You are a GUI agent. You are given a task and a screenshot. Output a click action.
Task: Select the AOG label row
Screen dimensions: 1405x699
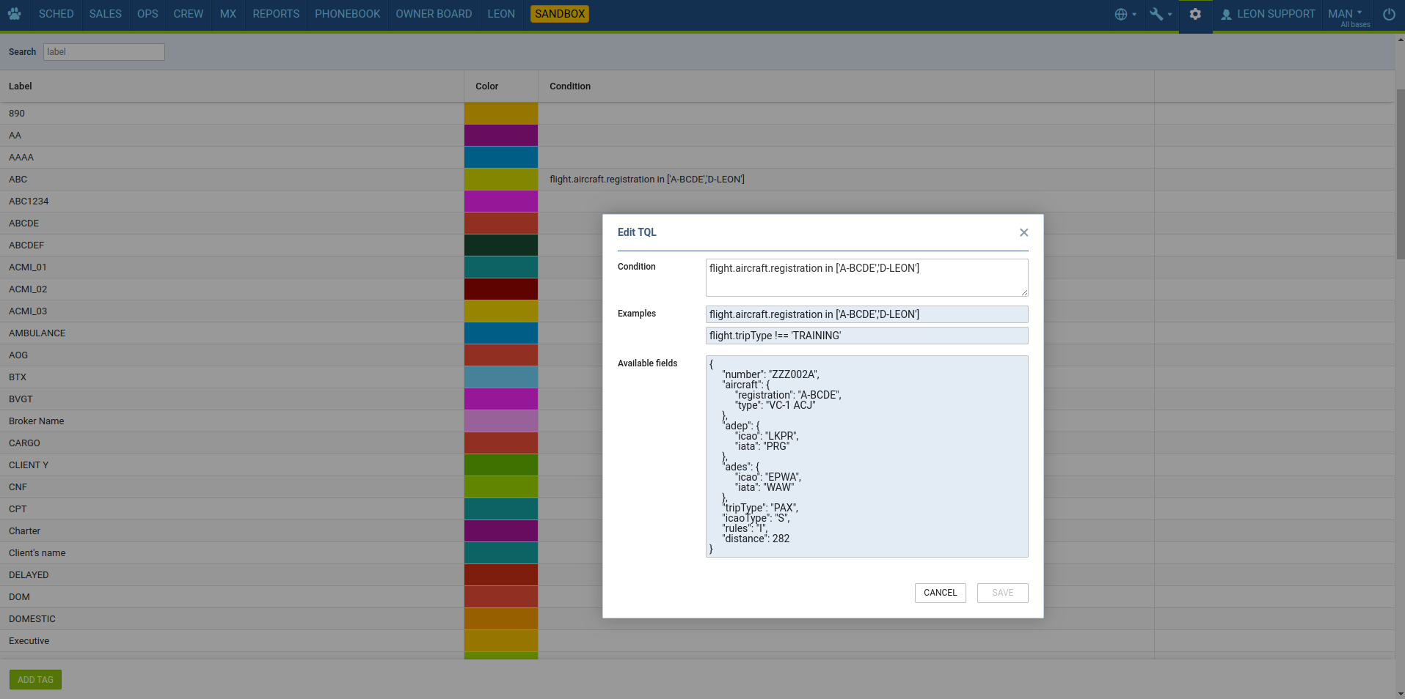coord(232,355)
